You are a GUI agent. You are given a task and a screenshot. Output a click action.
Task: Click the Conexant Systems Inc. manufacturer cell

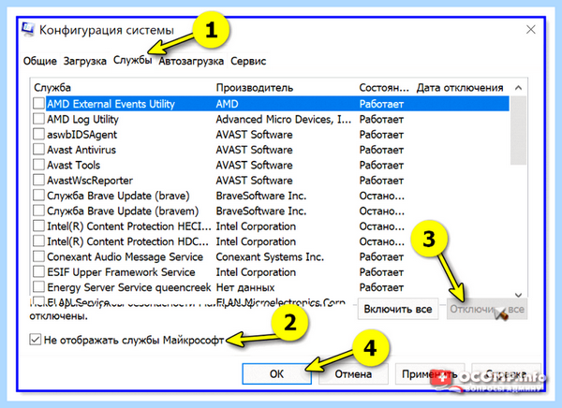[x=270, y=256]
